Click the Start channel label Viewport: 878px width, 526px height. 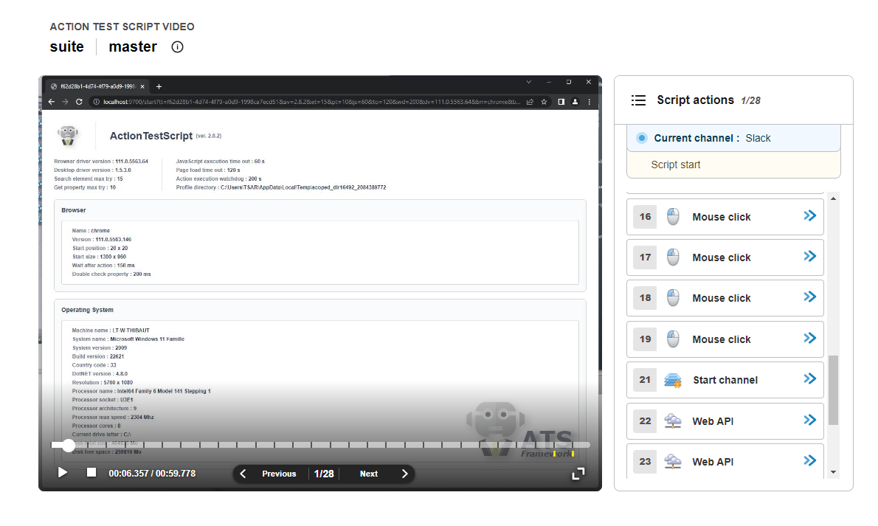[725, 381]
